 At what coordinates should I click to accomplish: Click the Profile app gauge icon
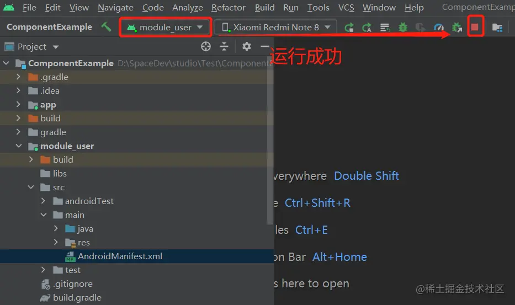(x=438, y=28)
